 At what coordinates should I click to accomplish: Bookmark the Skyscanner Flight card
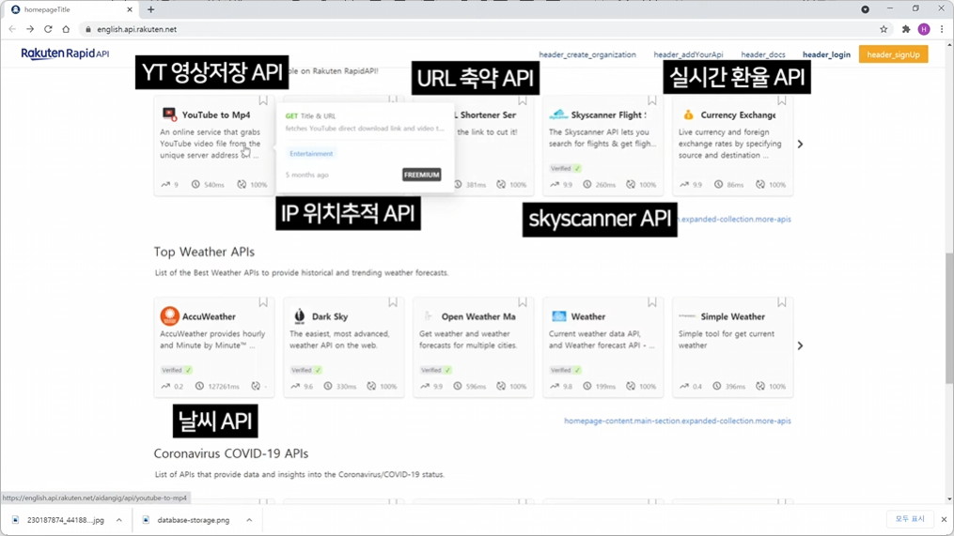pos(652,100)
